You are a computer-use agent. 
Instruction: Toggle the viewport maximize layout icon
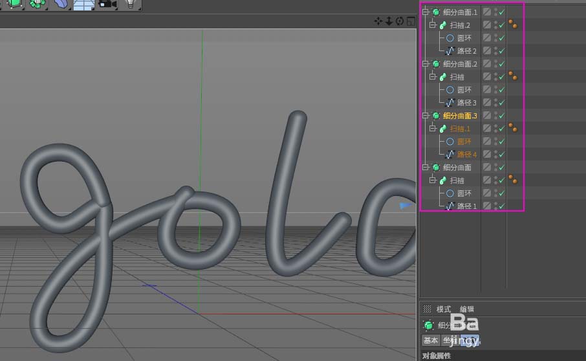411,21
